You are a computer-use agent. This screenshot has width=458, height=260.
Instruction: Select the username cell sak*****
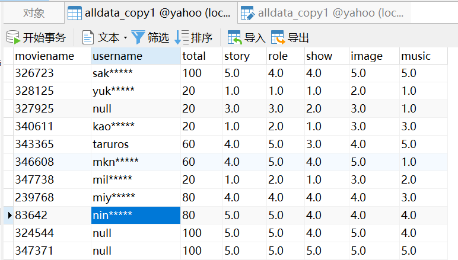136,73
